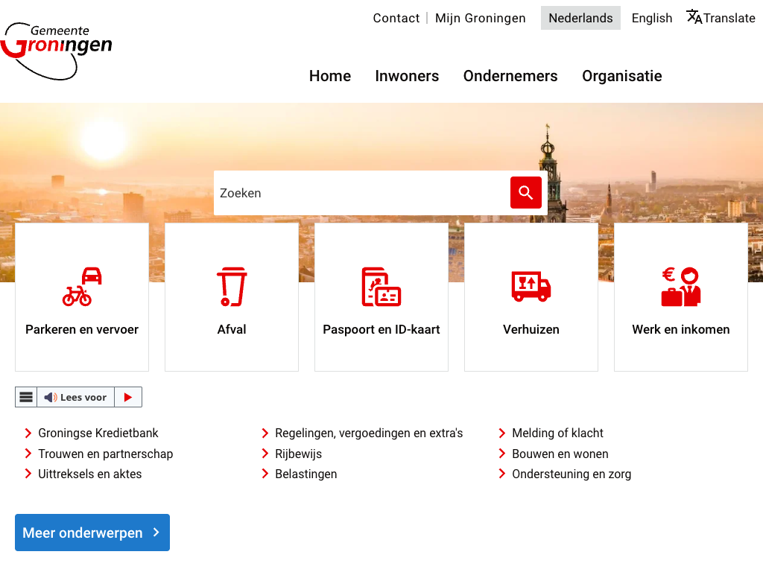The height and width of the screenshot is (572, 763).
Task: Open the Mijn Groningen link
Action: (480, 18)
